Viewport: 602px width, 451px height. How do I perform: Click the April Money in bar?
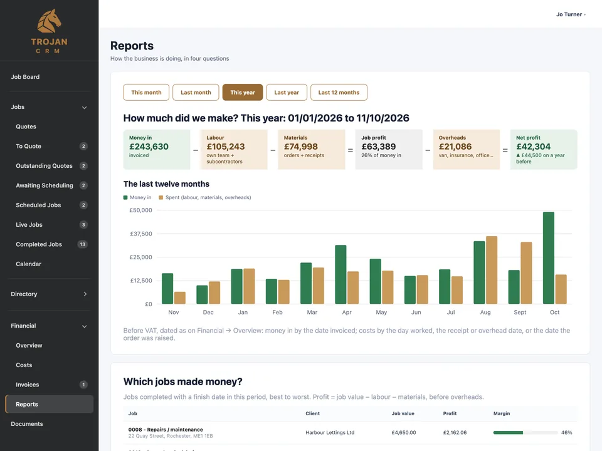point(341,274)
